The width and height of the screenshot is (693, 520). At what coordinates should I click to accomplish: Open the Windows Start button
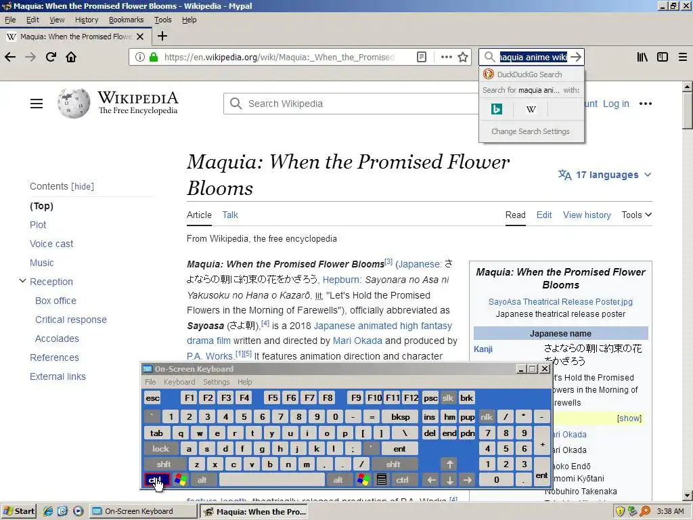point(19,511)
